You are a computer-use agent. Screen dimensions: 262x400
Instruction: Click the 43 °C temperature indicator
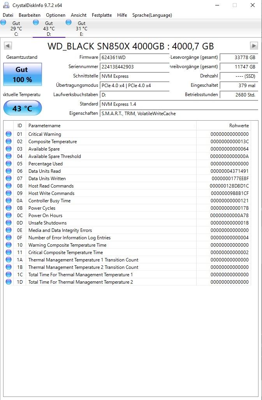tap(23, 108)
